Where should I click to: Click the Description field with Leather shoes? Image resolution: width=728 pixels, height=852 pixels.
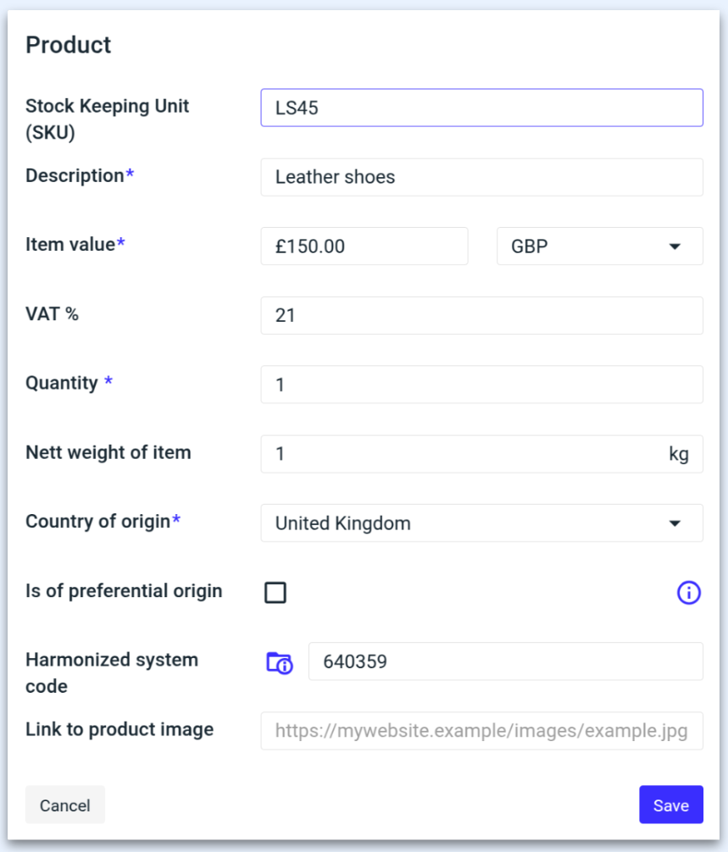coord(481,177)
